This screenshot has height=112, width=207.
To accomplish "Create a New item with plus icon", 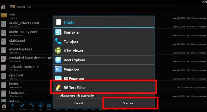I will [x=40, y=107].
